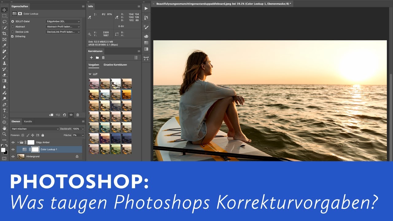The height and width of the screenshot is (221, 393).
Task: Open the Paths panel icon
Action: point(146,58)
